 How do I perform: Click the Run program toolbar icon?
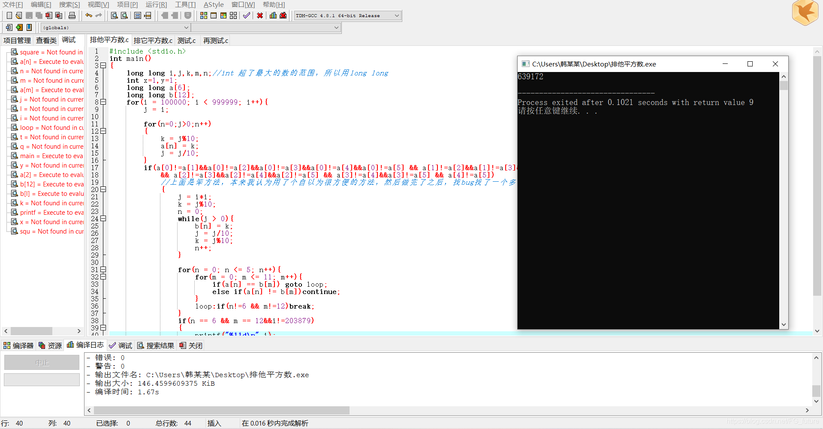coord(214,16)
